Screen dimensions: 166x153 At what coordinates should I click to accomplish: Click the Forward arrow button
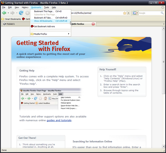tap(12, 13)
